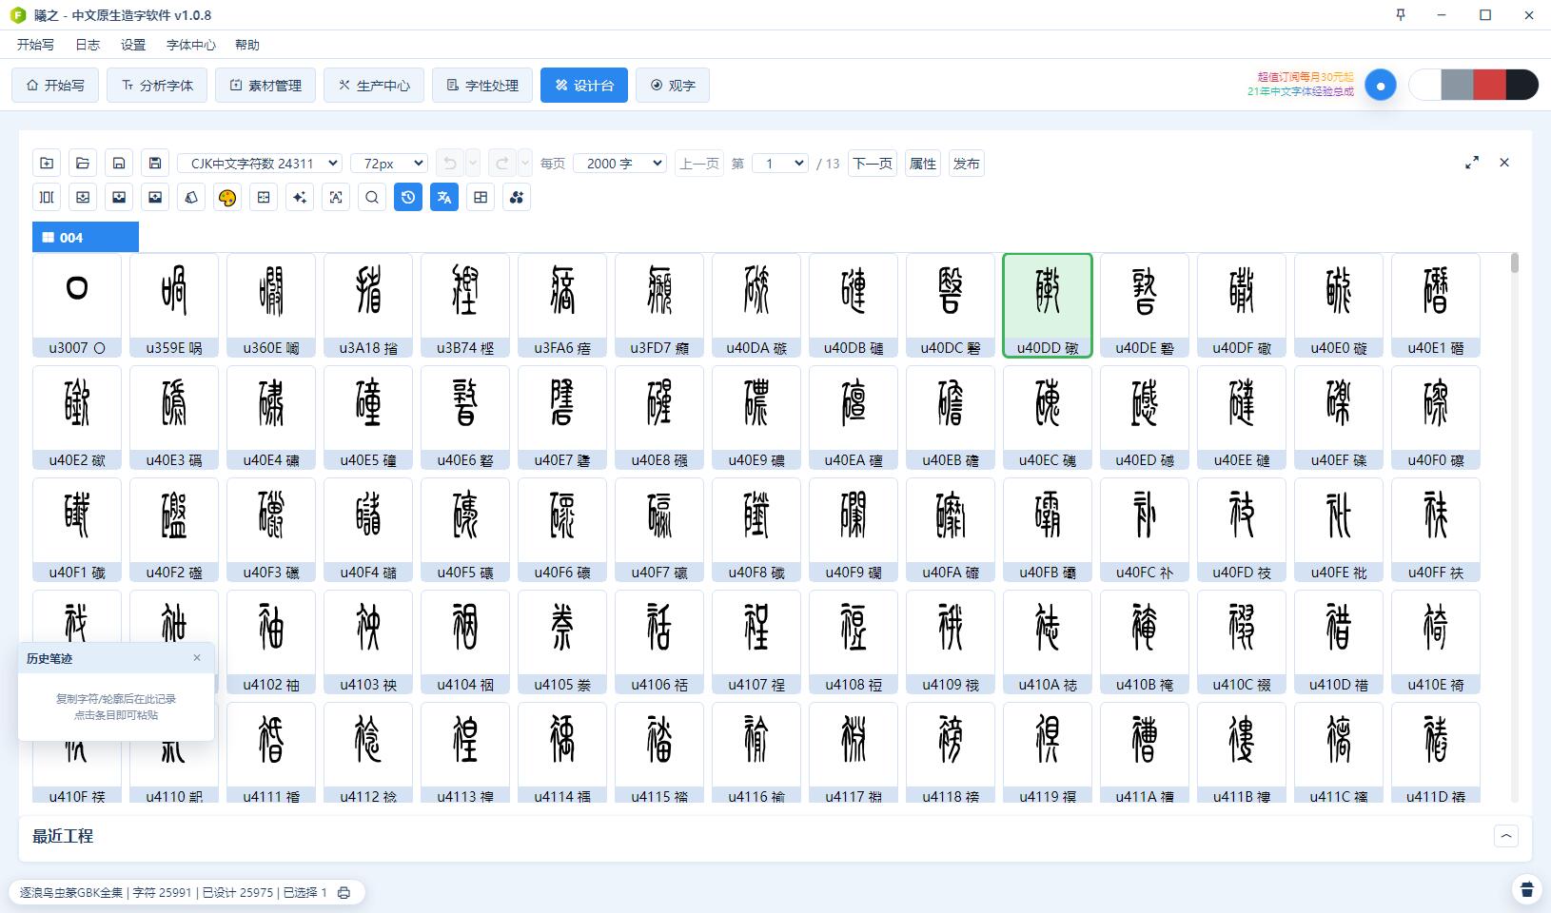Select the u40DC glyph cell
This screenshot has height=913, width=1551.
(951, 305)
